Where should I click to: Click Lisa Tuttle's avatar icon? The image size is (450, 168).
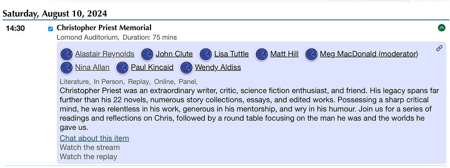point(206,54)
